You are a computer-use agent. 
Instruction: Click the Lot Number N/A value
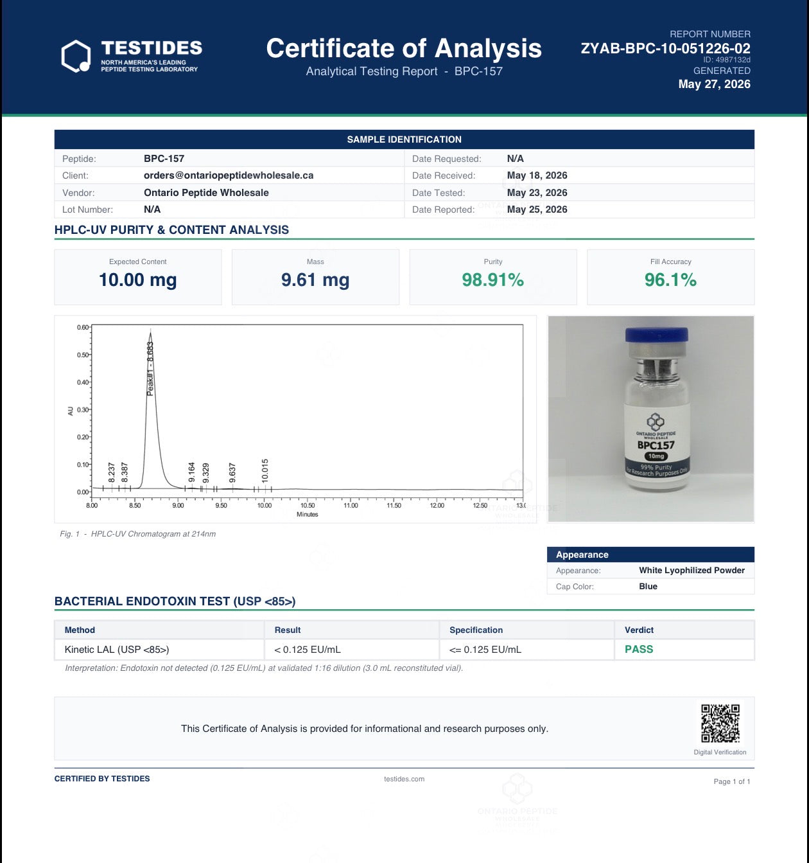point(152,209)
